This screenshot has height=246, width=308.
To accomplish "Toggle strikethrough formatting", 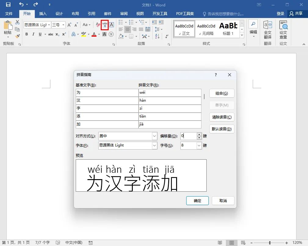I will click(x=51, y=34).
